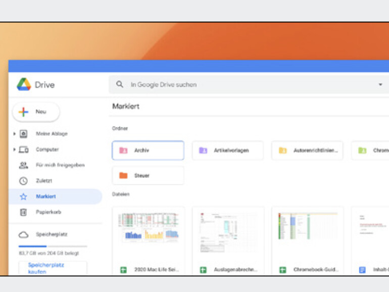The height and width of the screenshot is (292, 389).
Task: Click the Neu button
Action: pos(36,112)
